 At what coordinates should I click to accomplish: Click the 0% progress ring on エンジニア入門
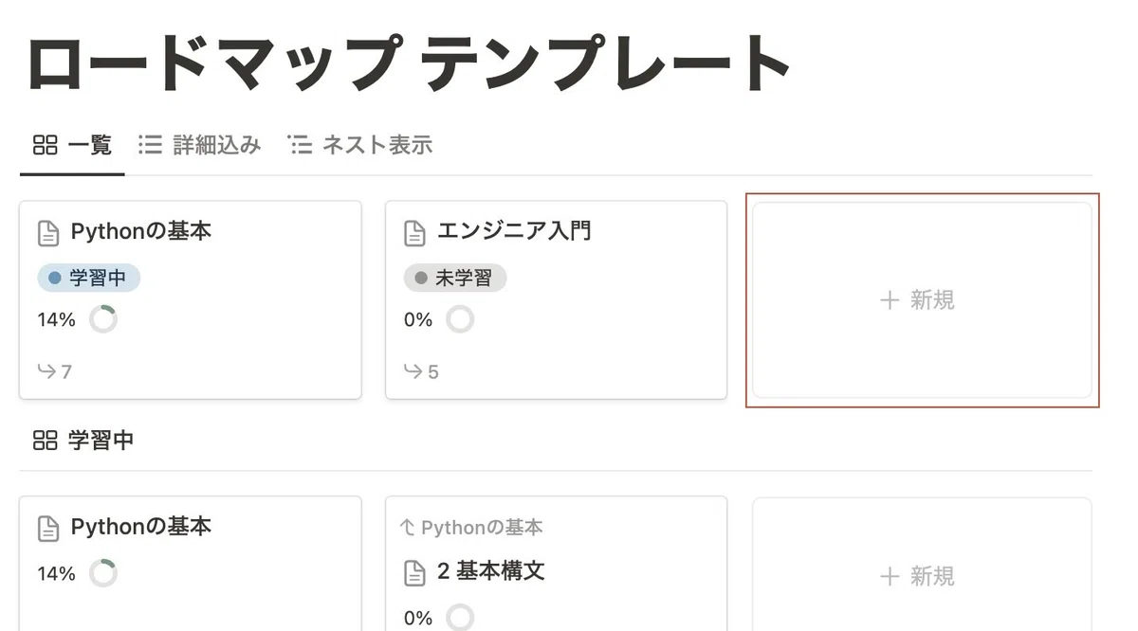(460, 319)
